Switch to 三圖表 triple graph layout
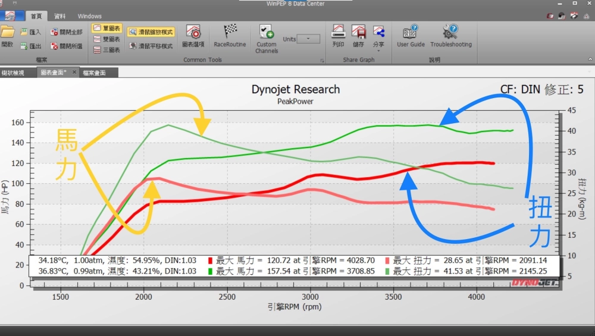This screenshot has height=336, width=595. point(107,50)
